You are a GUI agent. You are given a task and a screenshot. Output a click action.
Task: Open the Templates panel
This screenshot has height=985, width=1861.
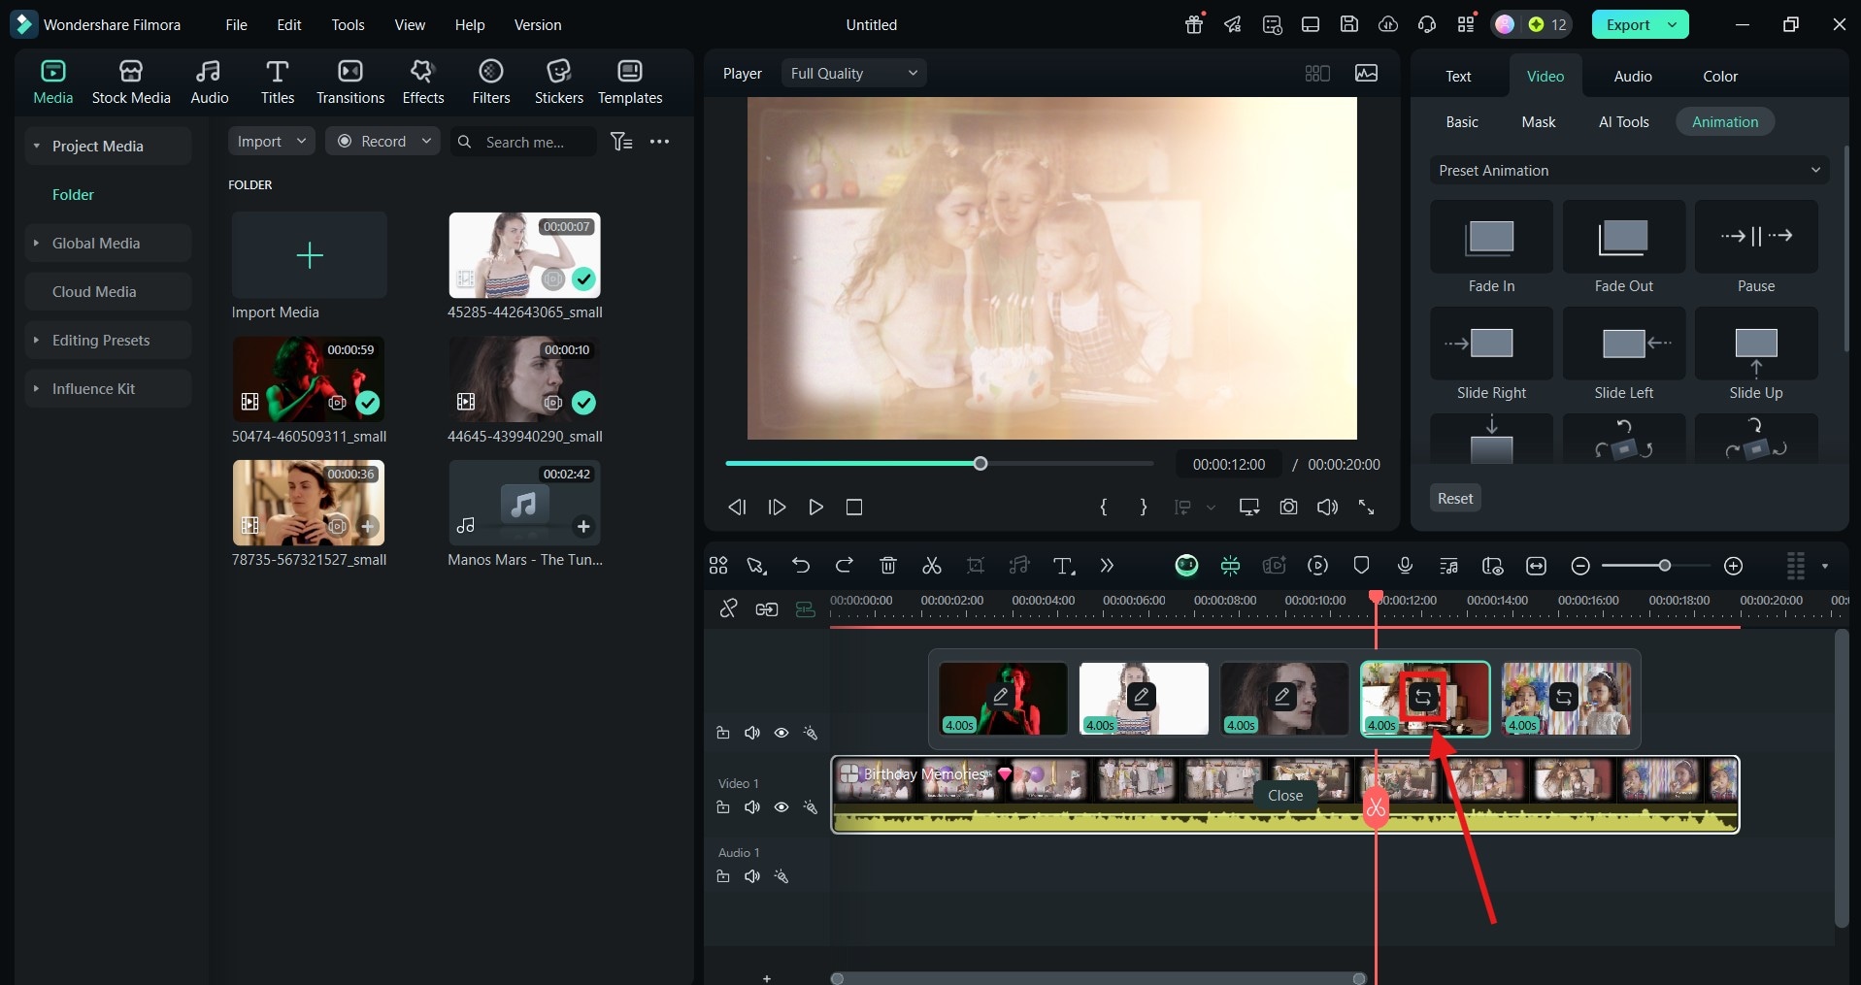click(629, 82)
